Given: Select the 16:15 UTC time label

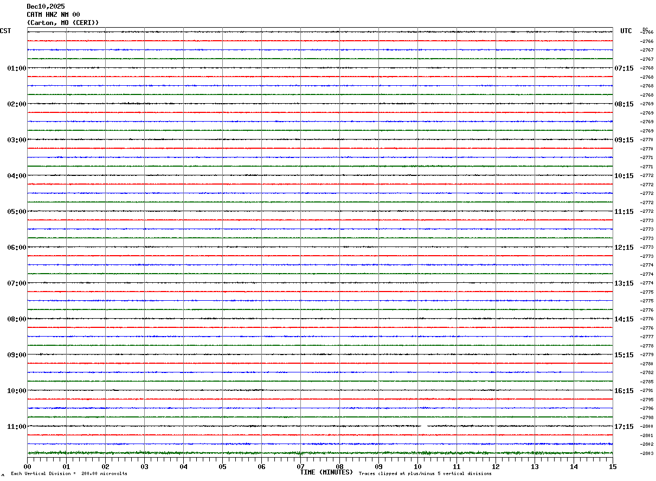Looking at the screenshot, I should click(624, 391).
